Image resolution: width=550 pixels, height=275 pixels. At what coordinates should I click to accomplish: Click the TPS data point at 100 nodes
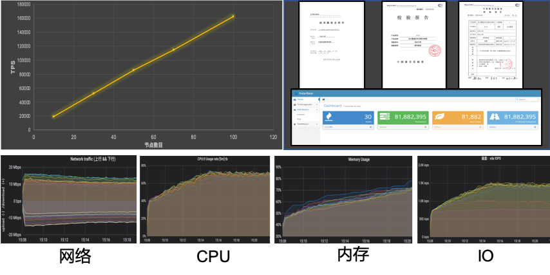[x=233, y=16]
